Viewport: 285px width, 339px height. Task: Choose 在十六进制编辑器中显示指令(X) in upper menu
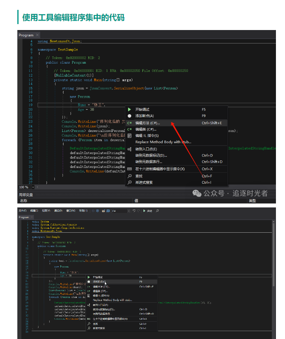click(177, 169)
